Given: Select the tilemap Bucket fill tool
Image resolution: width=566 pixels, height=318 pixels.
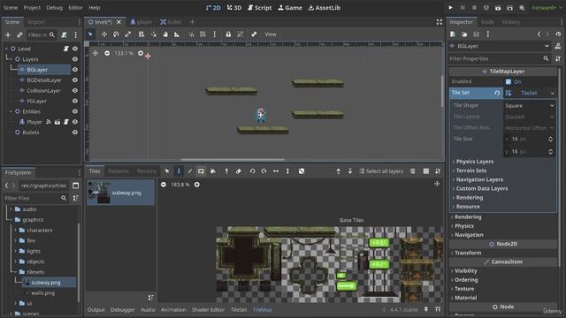Looking at the screenshot, I should point(213,171).
